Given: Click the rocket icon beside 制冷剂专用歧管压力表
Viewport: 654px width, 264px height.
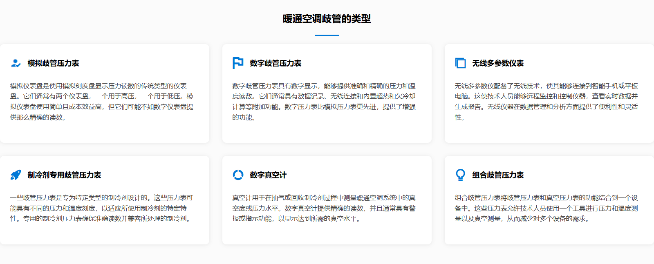Looking at the screenshot, I should [x=16, y=175].
